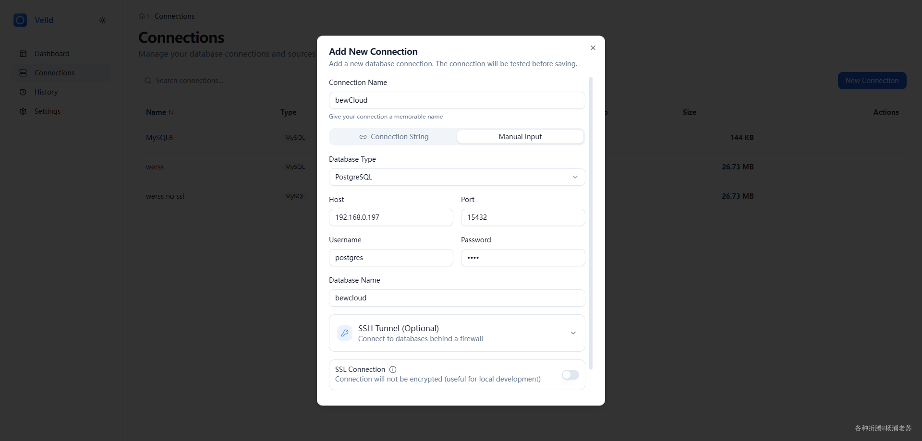The height and width of the screenshot is (441, 922).
Task: Click the Connection Name field
Action: click(457, 100)
